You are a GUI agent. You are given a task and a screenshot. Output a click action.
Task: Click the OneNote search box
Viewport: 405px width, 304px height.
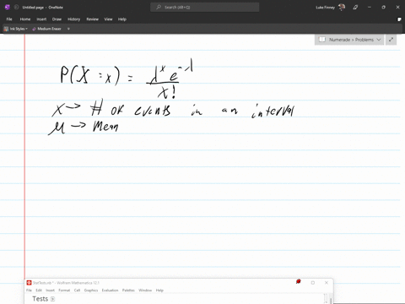click(205, 8)
